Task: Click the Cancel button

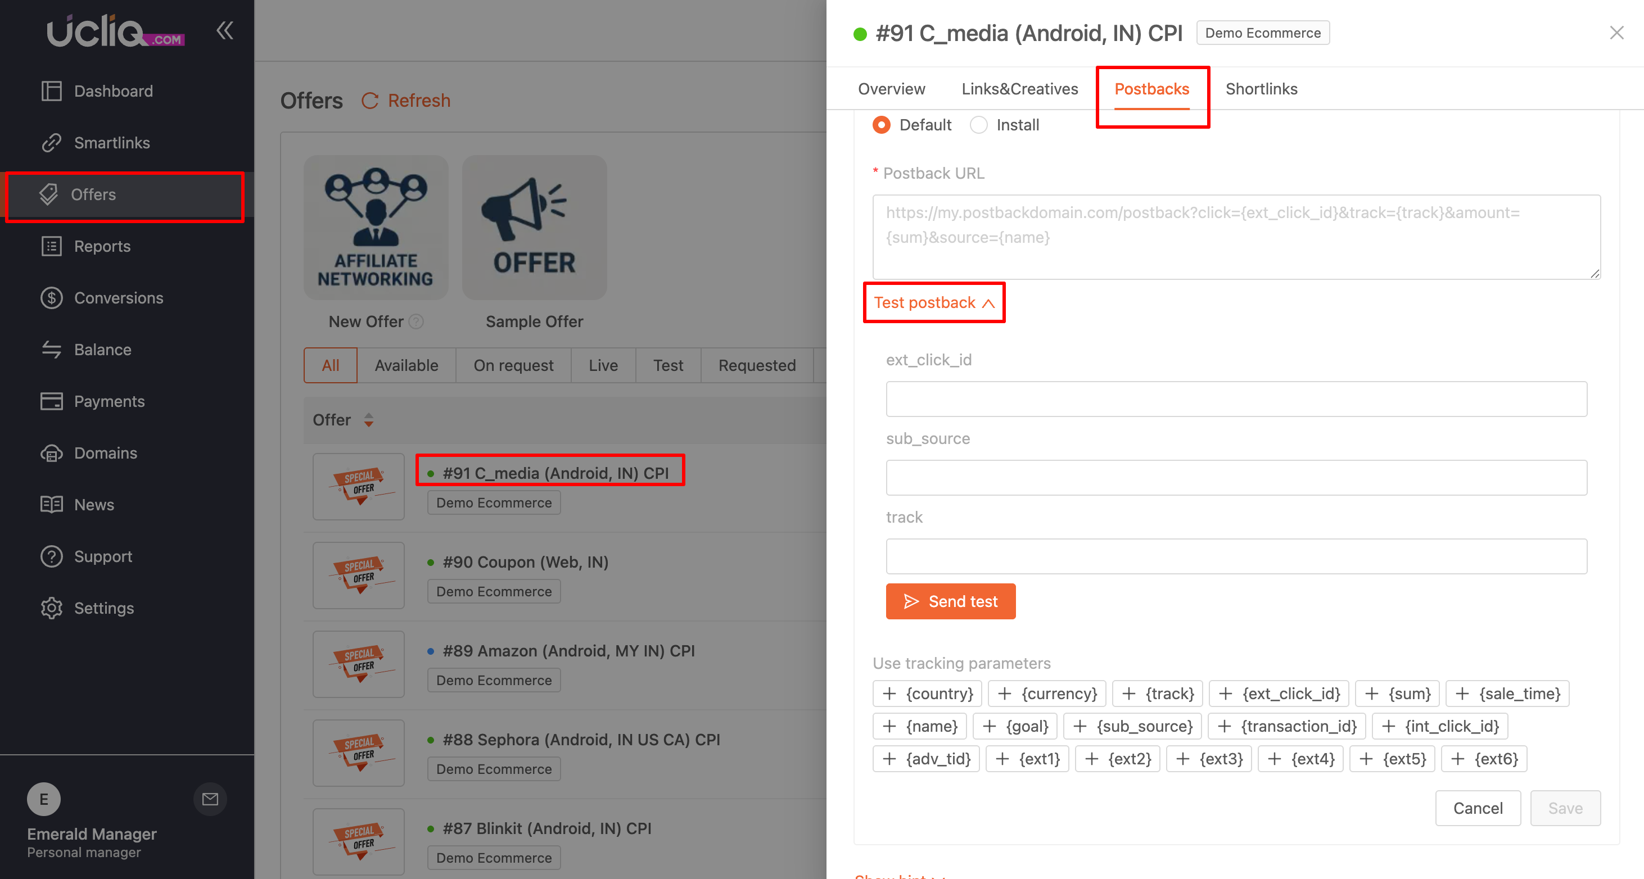Action: pos(1478,808)
